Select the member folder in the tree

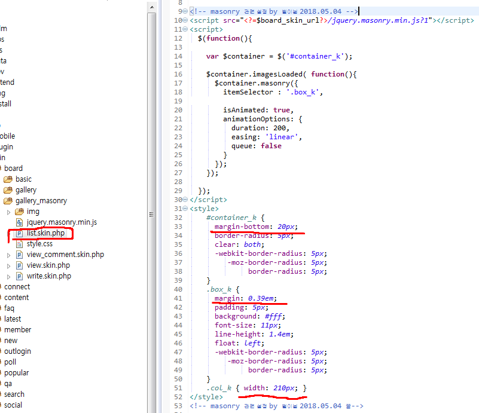(18, 330)
